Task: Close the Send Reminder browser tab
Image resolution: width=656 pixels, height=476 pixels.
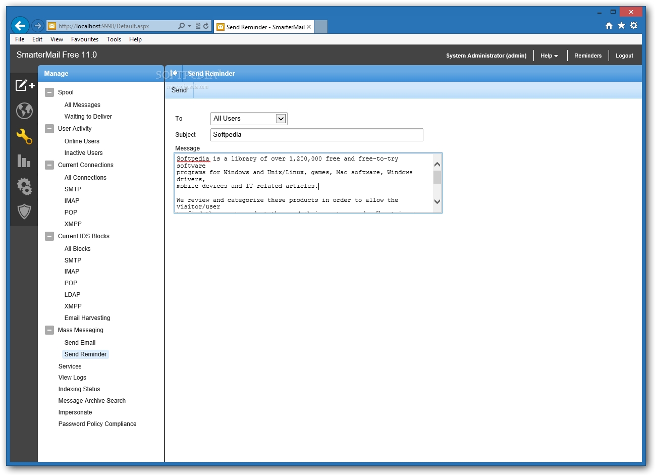Action: point(309,27)
